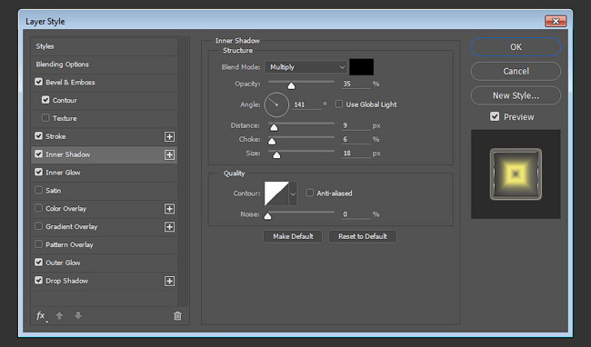Image resolution: width=591 pixels, height=347 pixels.
Task: Click the Distance slider handle
Action: click(x=274, y=127)
